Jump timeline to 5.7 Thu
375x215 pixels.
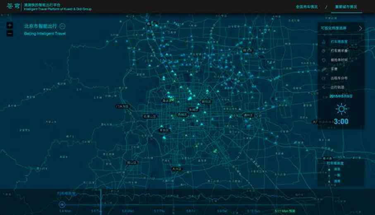coord(159,211)
